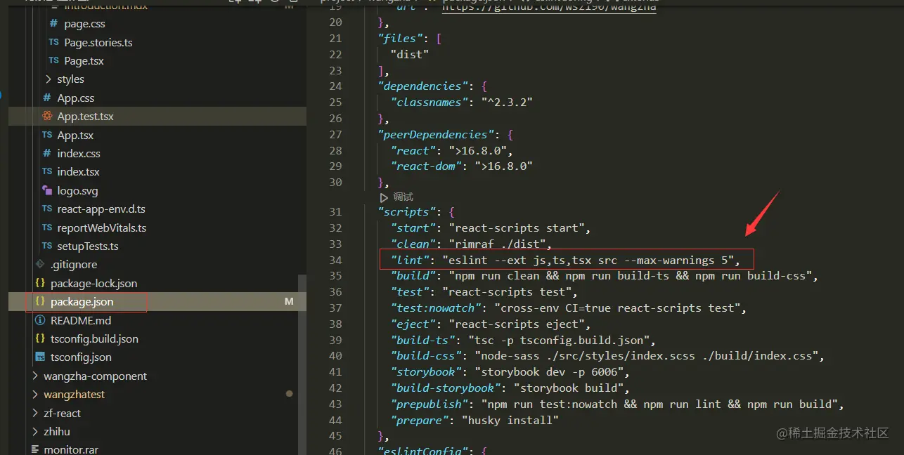Open App.css in the explorer

click(76, 98)
